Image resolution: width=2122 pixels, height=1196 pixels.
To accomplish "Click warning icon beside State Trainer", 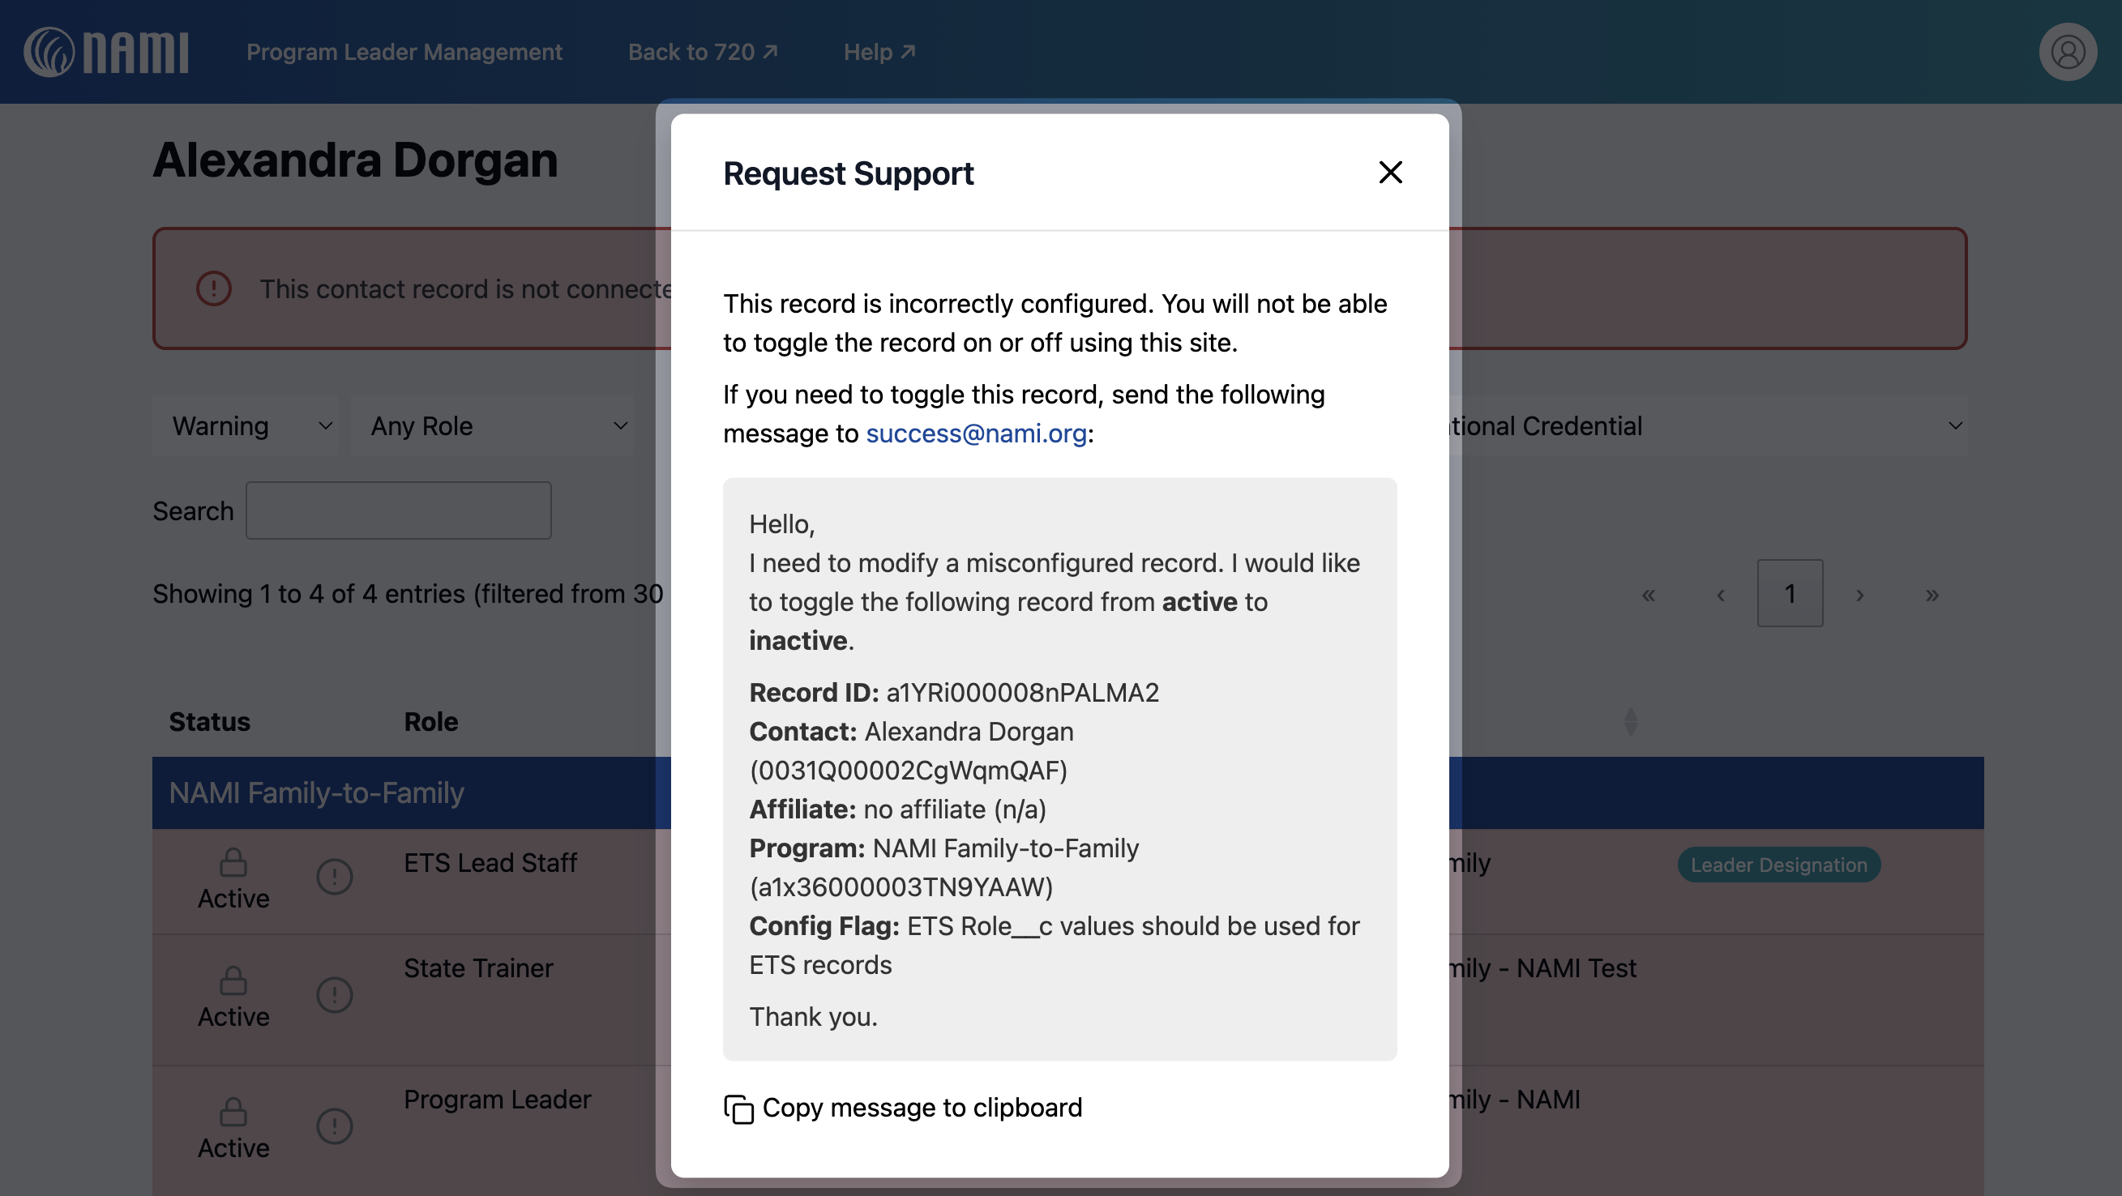I will click(335, 995).
